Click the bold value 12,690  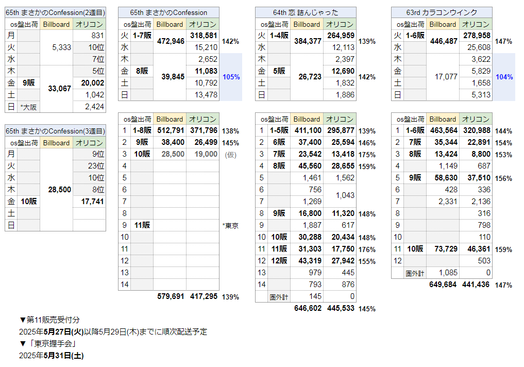pos(343,71)
